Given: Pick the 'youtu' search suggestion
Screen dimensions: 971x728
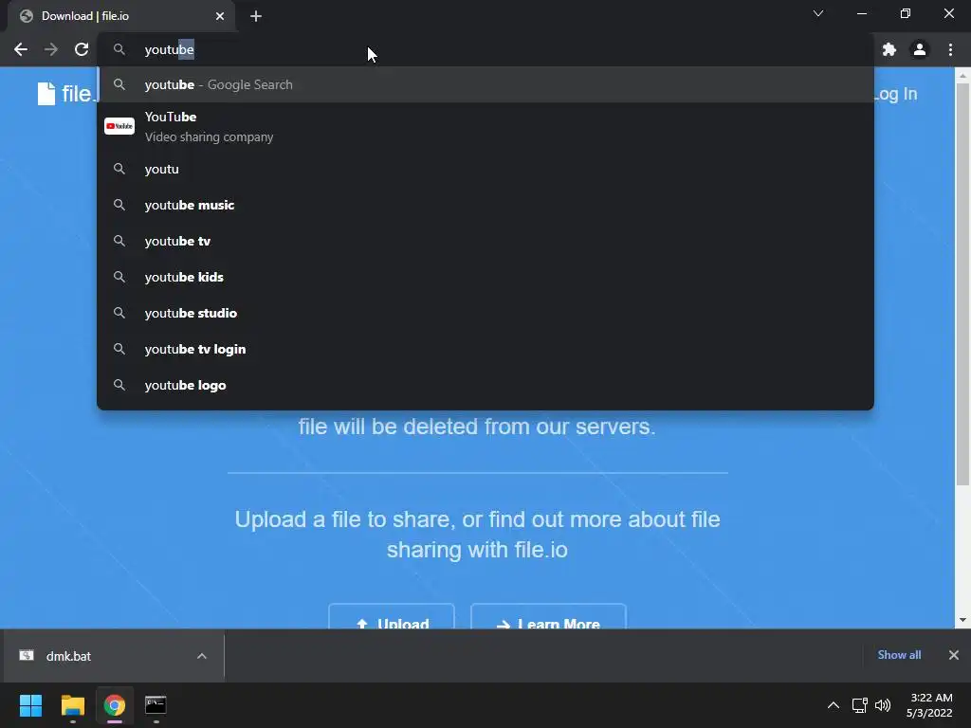Looking at the screenshot, I should 485,169.
